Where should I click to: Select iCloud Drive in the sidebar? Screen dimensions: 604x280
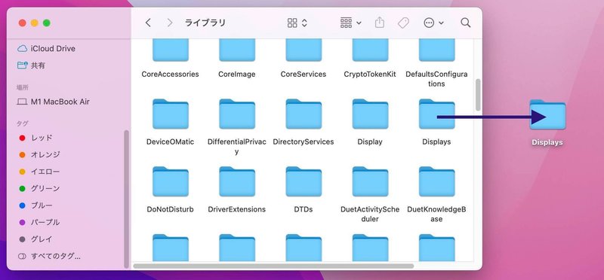47,49
